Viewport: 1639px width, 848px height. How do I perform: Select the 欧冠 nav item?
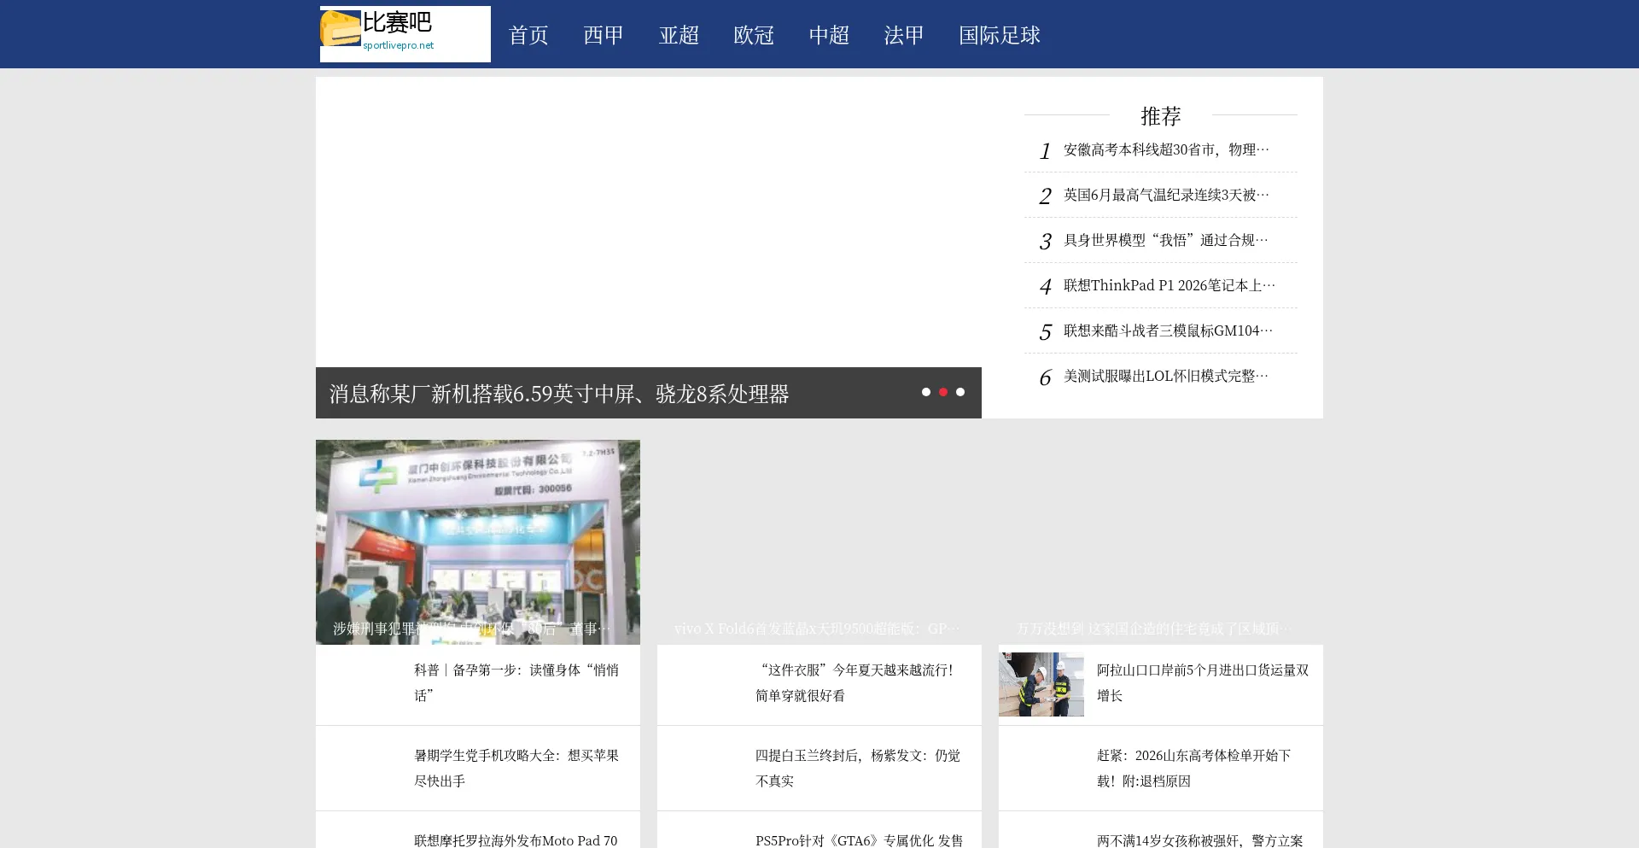click(x=754, y=35)
